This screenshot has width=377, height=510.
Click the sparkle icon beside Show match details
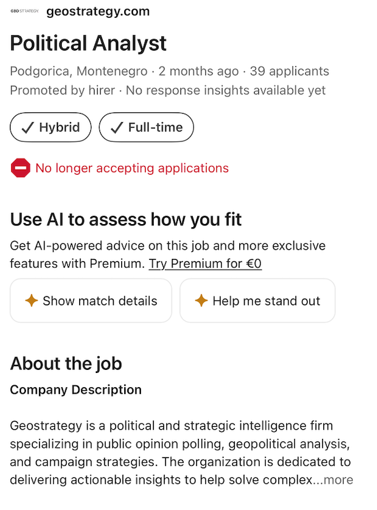point(32,301)
